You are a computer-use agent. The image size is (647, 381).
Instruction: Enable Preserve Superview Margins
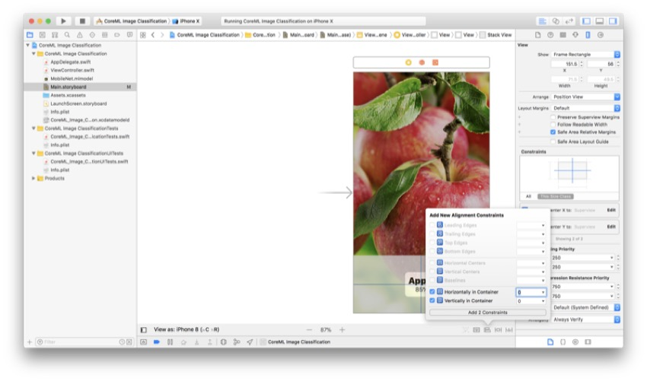(x=553, y=117)
